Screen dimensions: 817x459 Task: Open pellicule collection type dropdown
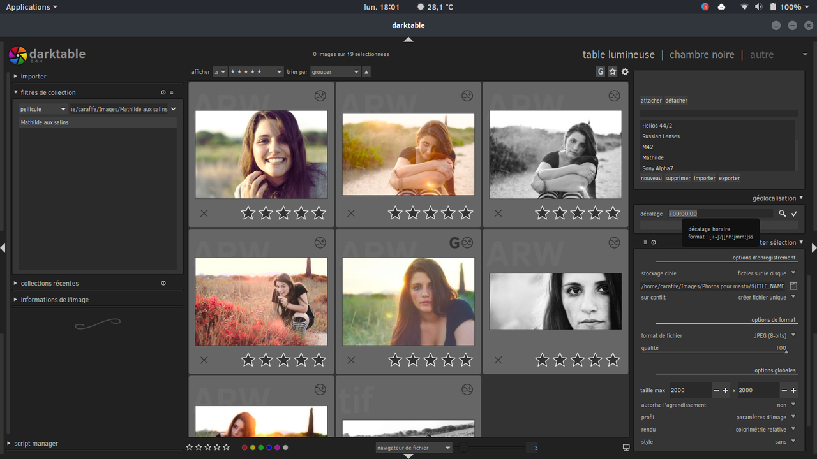point(43,109)
